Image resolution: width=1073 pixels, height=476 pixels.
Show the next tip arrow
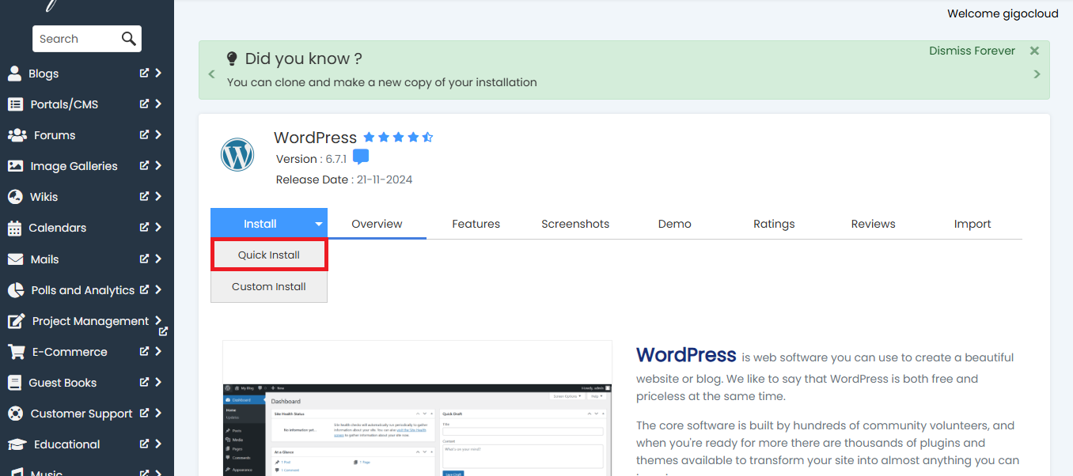click(x=1037, y=74)
